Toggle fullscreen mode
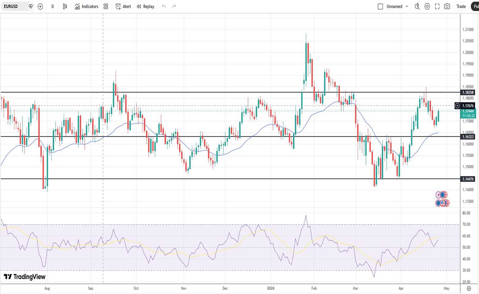The height and width of the screenshot is (294, 479). click(437, 6)
